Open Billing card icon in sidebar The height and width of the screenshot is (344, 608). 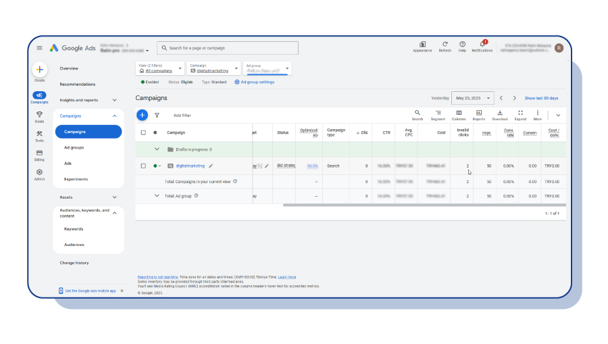point(39,153)
